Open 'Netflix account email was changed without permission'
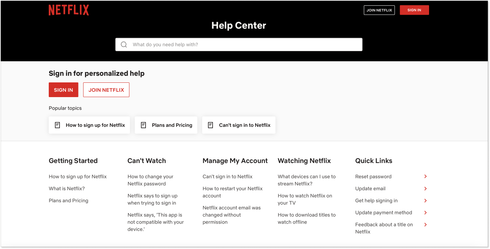This screenshot has width=490, height=249. pyautogui.click(x=232, y=215)
